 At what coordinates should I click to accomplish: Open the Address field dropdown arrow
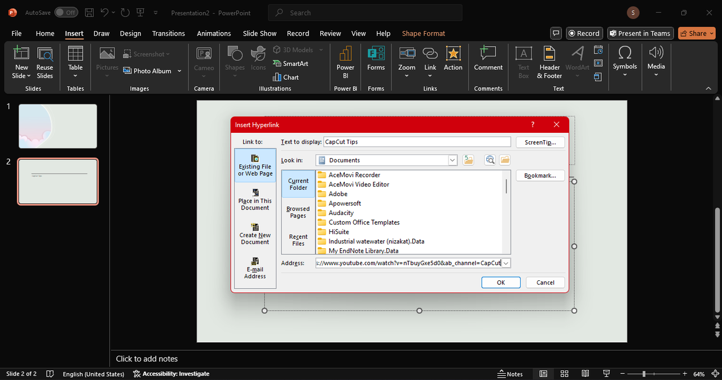(506, 263)
